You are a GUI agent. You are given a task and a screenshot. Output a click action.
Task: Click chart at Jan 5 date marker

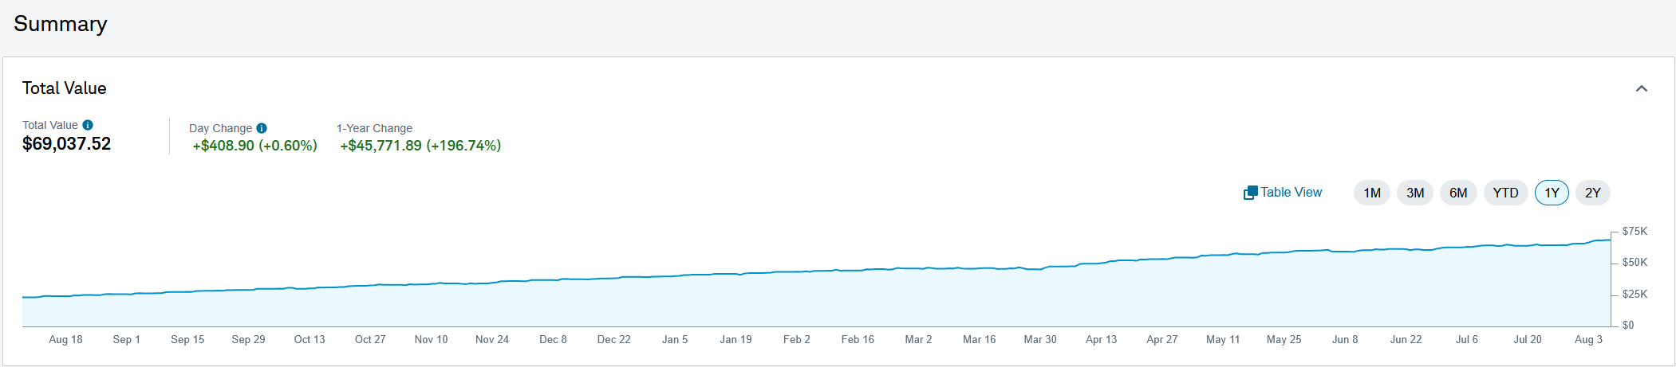click(x=675, y=339)
